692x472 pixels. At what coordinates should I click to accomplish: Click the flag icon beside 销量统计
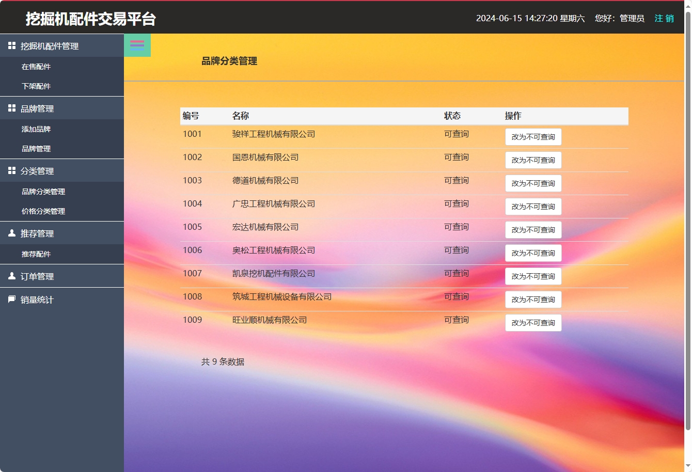(11, 300)
